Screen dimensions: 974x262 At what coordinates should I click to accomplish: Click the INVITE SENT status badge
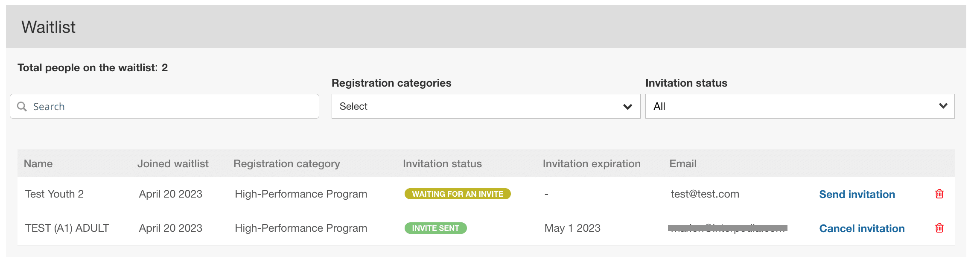pyautogui.click(x=435, y=228)
